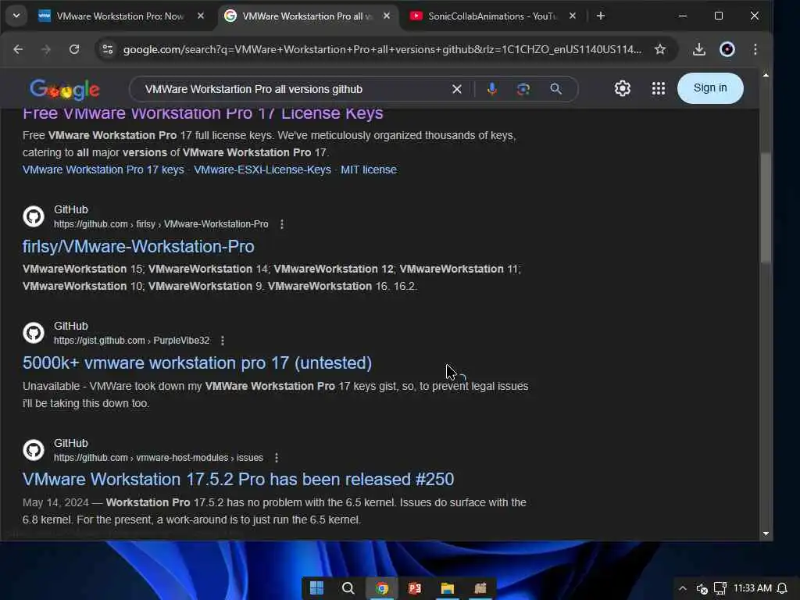The height and width of the screenshot is (600, 800).
Task: Submit search with magnifier icon
Action: 555,89
